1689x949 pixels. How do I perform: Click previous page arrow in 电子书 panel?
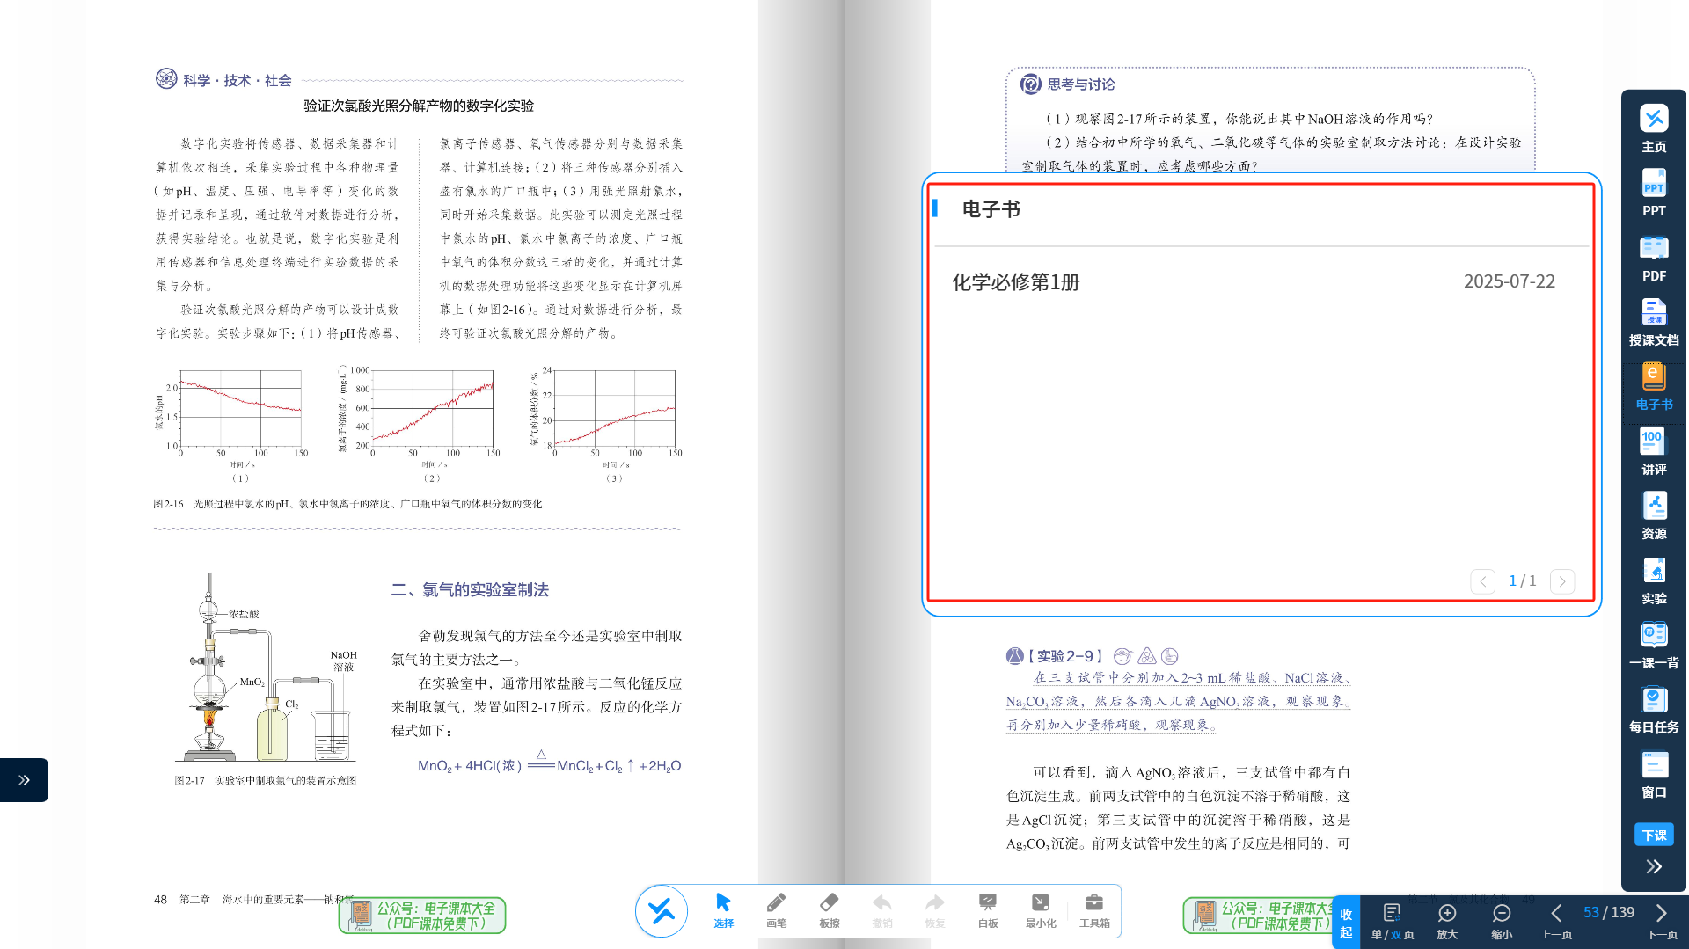coord(1482,581)
